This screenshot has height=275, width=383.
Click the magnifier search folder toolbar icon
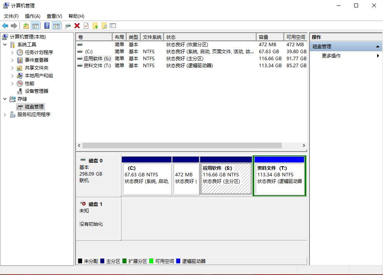click(x=104, y=26)
